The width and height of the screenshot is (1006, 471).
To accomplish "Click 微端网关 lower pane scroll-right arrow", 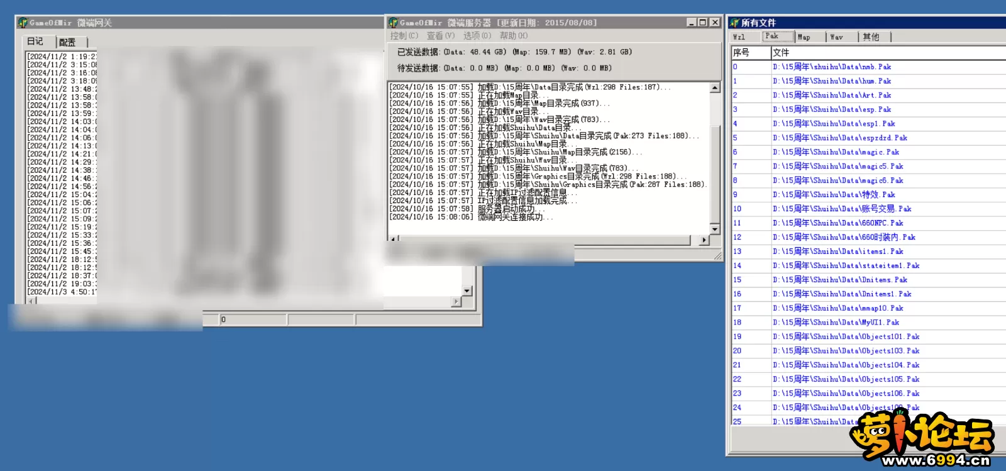I will pos(456,302).
